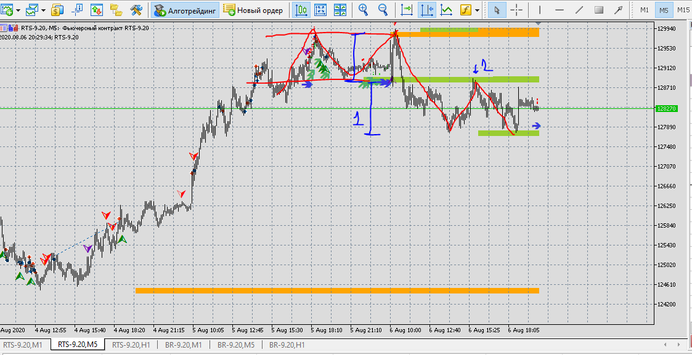Open the BR-9.20,M1 chart tab
This screenshot has height=355, width=692.
click(x=182, y=345)
